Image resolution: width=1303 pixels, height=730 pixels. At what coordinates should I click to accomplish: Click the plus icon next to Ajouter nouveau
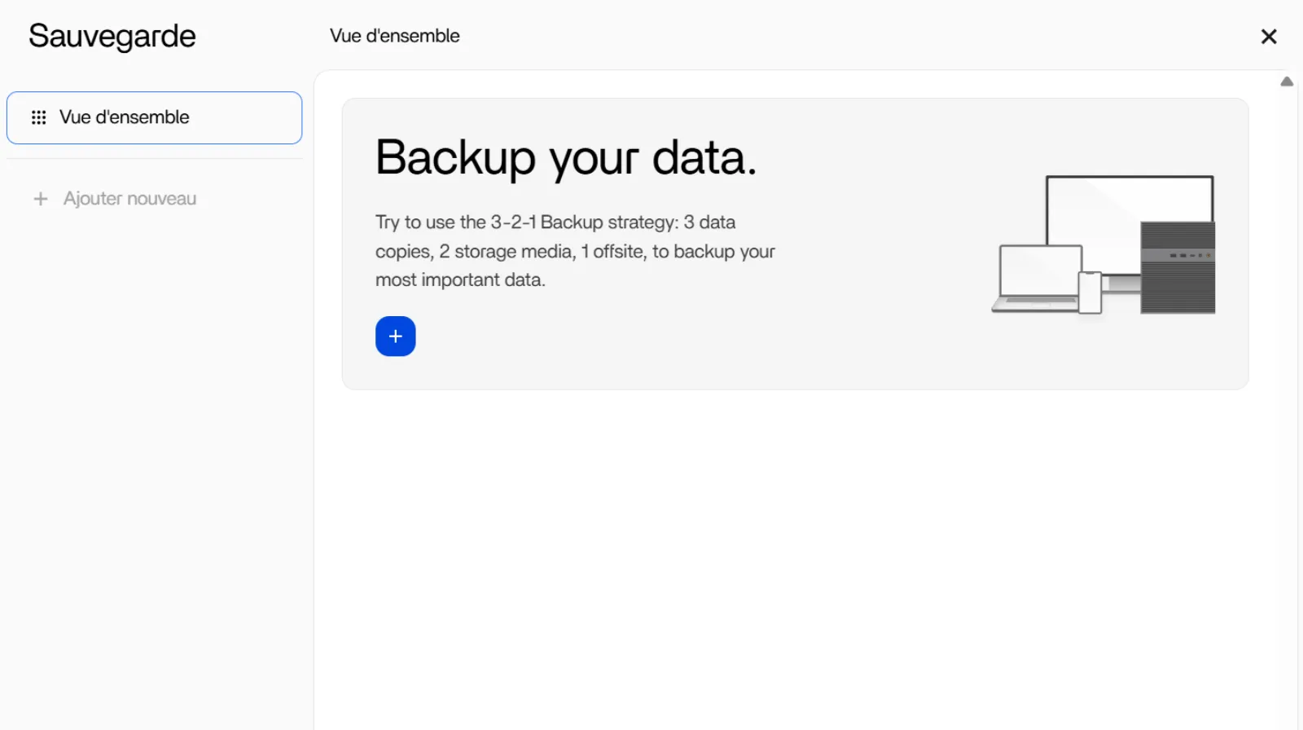41,199
